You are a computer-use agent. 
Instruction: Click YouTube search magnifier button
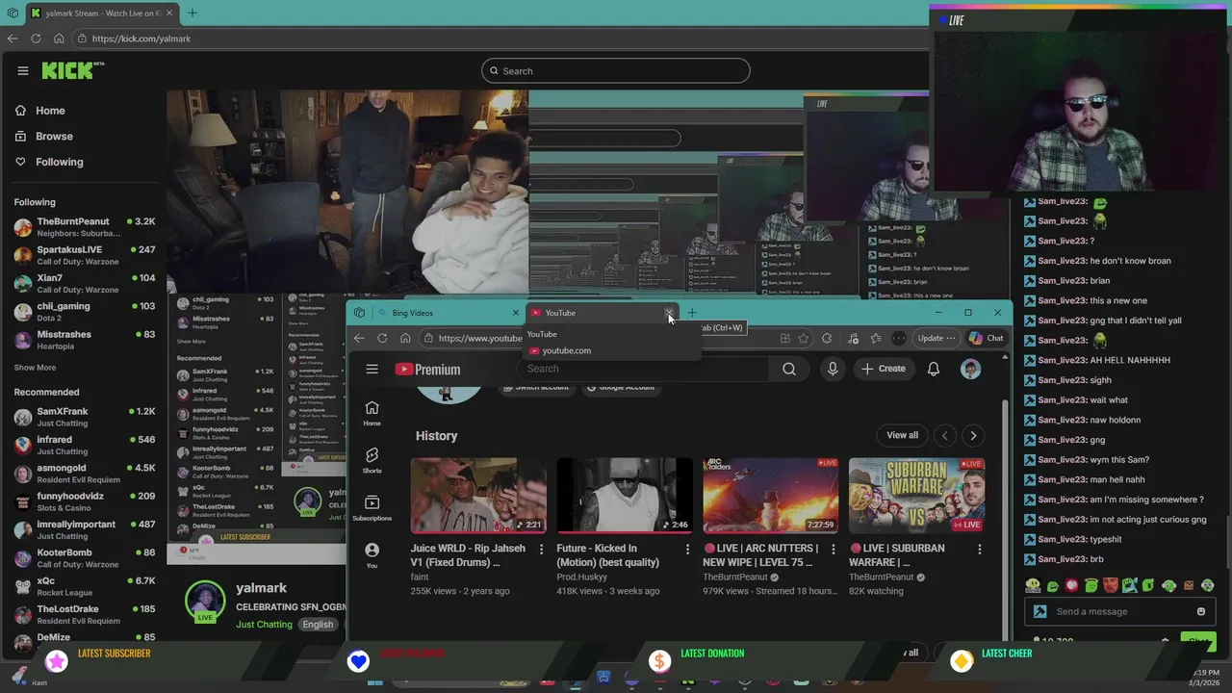click(789, 369)
